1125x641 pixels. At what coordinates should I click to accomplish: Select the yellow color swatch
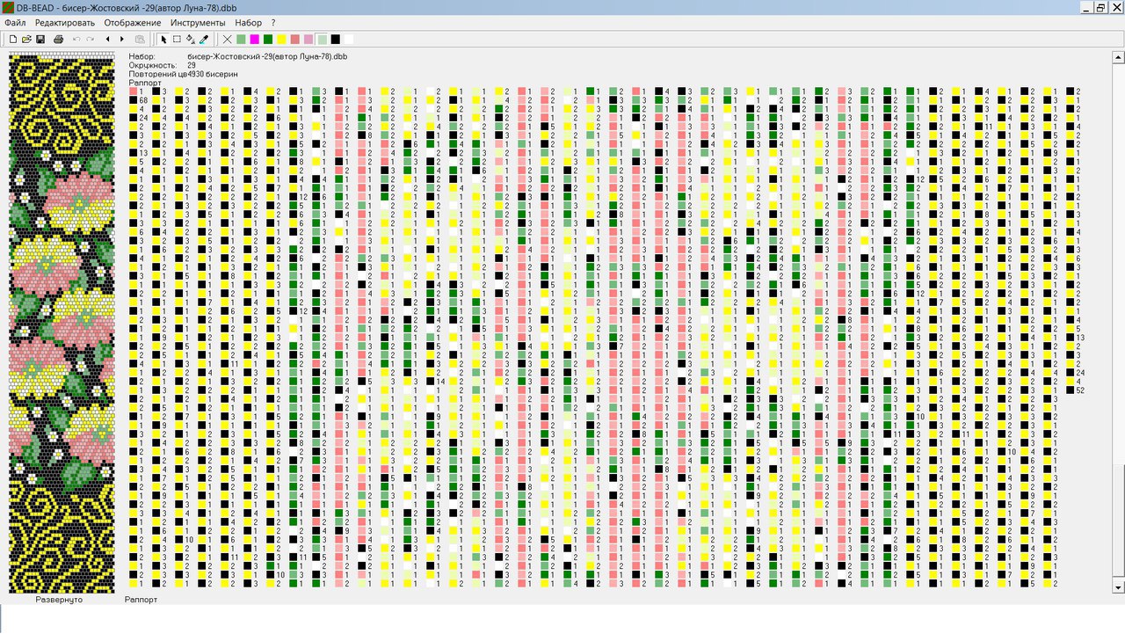click(281, 40)
